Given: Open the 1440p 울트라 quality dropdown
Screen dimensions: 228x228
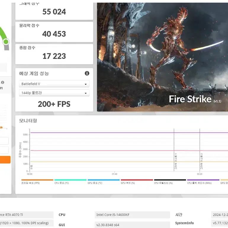Looking at the screenshot, I should [x=54, y=93].
